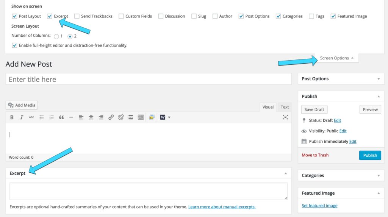Image resolution: width=388 pixels, height=217 pixels.
Task: Enable the Custom Fields checkbox
Action: point(121,16)
